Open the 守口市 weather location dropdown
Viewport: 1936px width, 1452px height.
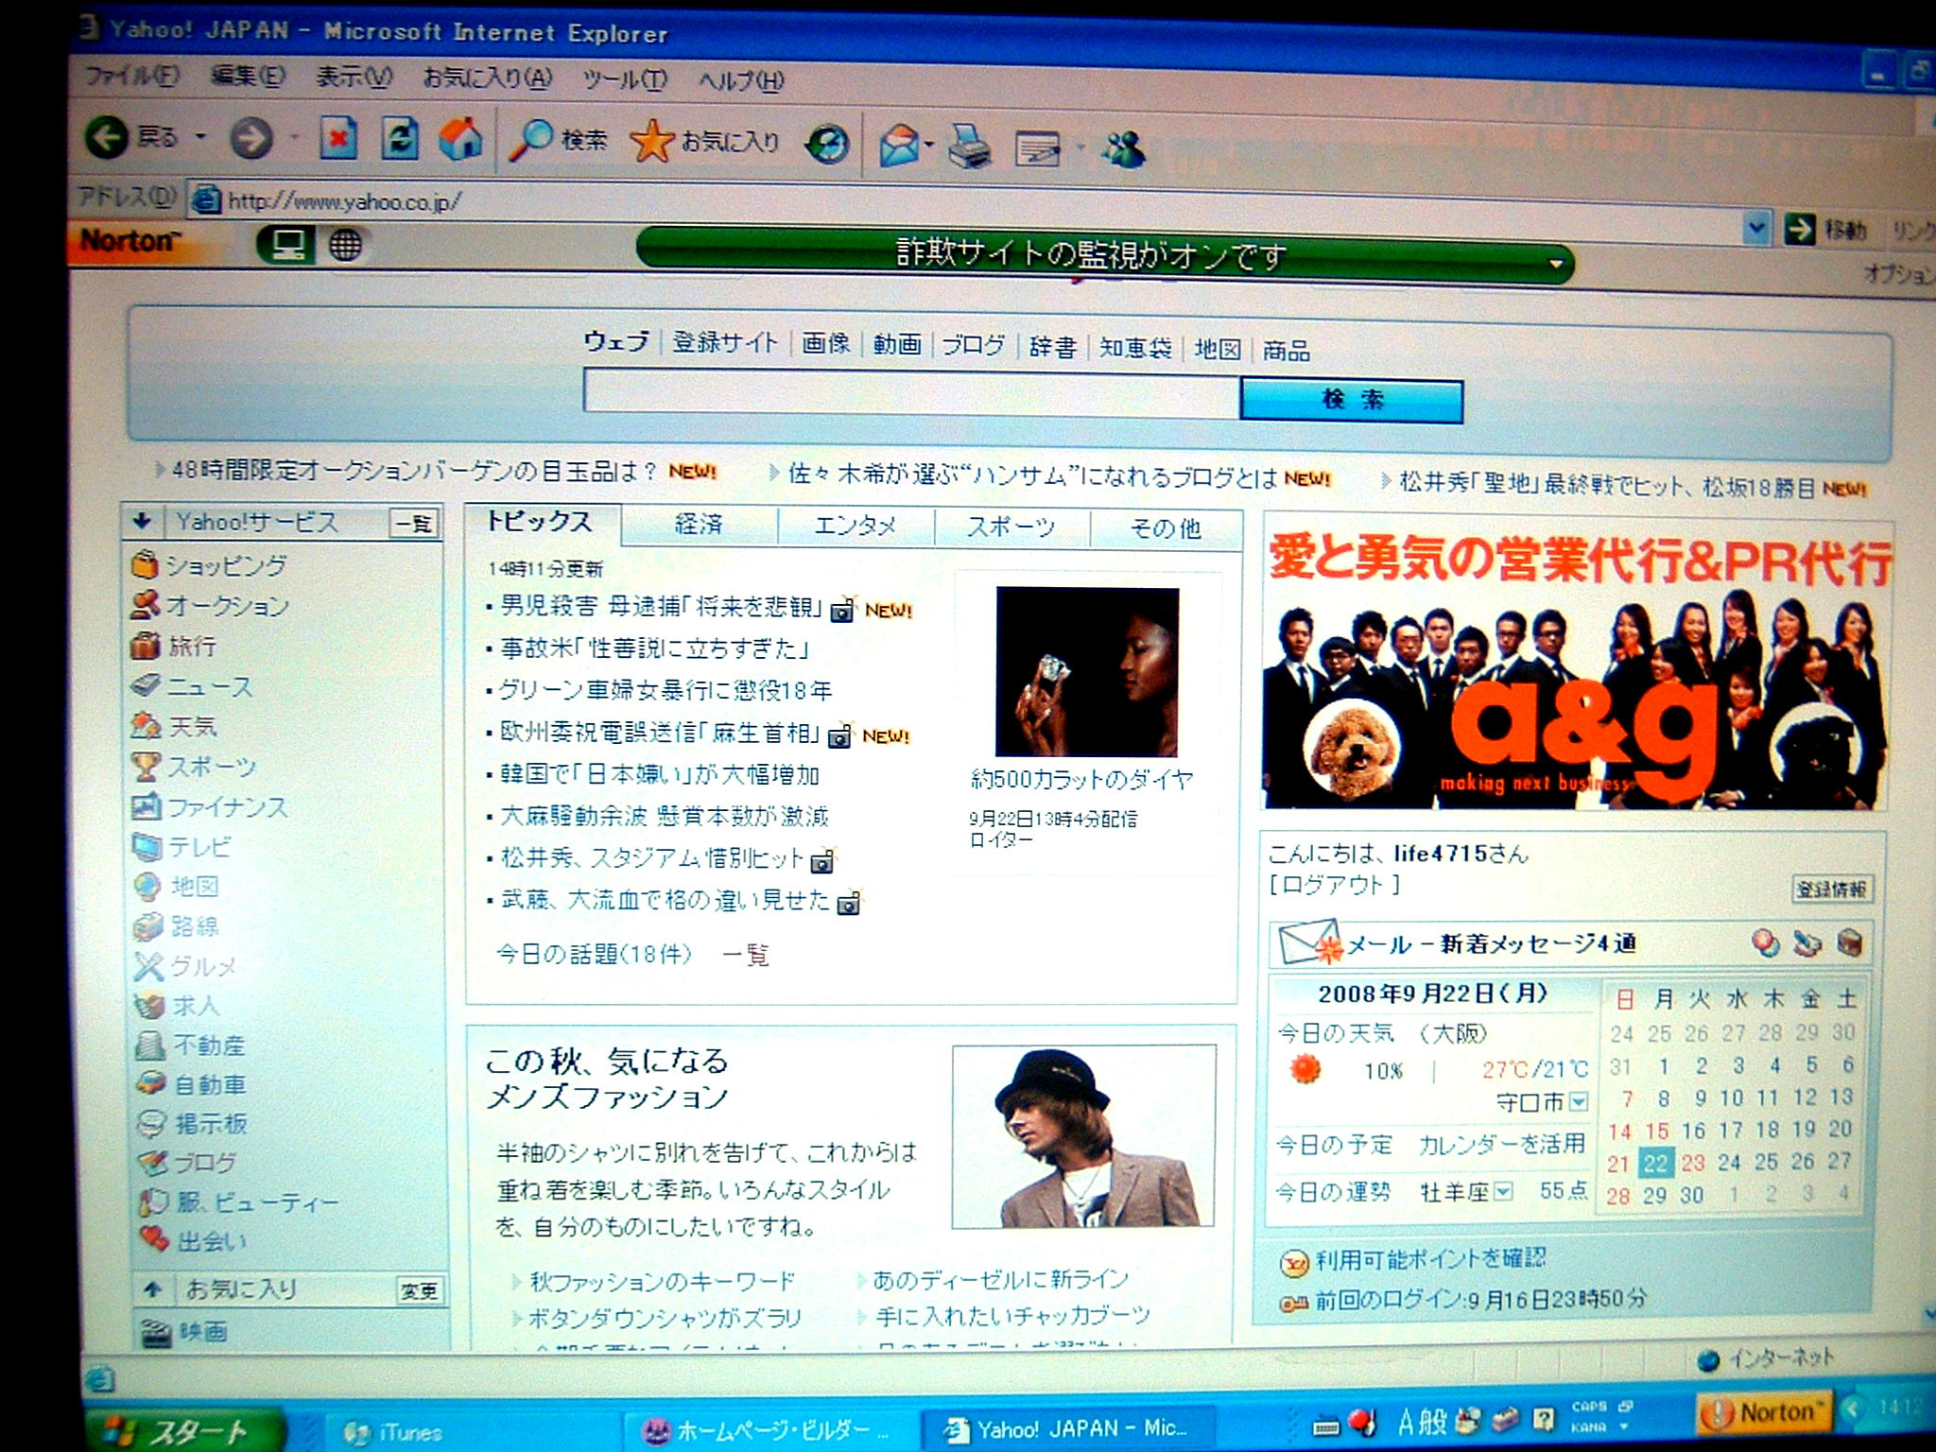[x=1579, y=1102]
